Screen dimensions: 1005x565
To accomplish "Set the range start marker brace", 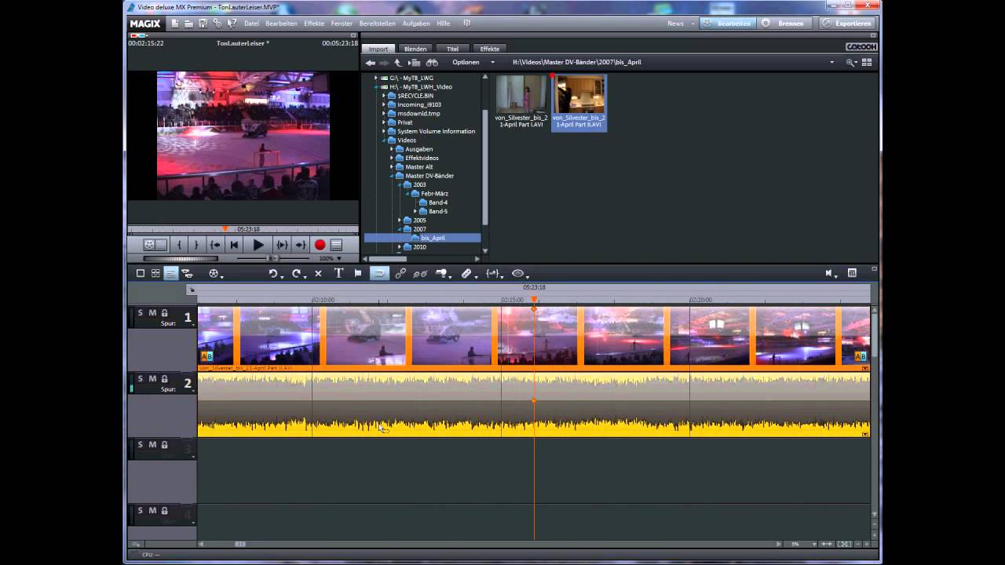I will click(179, 245).
